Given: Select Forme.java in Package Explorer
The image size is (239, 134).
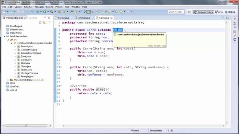Looking at the screenshot, I should [x=26, y=70].
